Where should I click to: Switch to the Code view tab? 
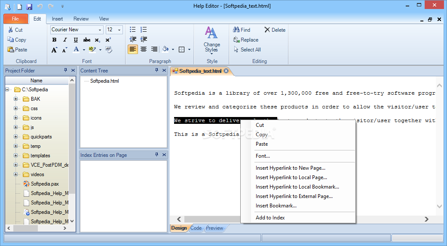point(196,228)
